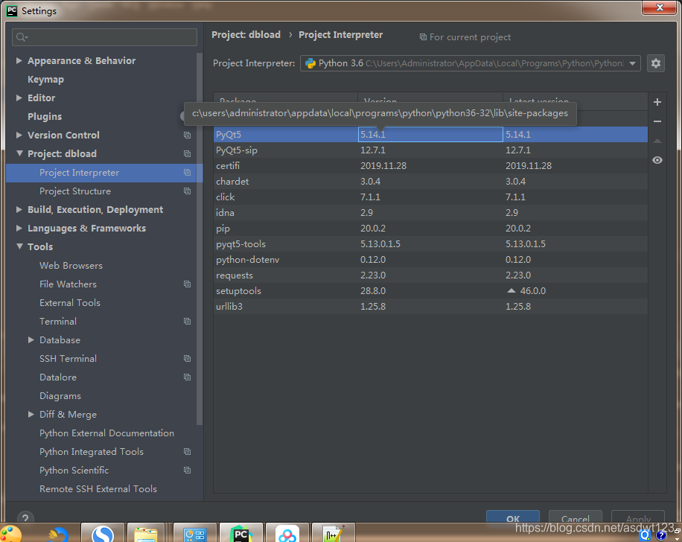The width and height of the screenshot is (682, 542).
Task: Select the idna package row
Action: coord(430,213)
